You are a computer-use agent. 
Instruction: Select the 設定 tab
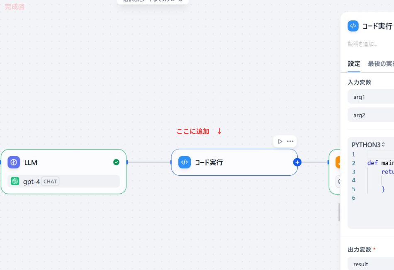[354, 64]
